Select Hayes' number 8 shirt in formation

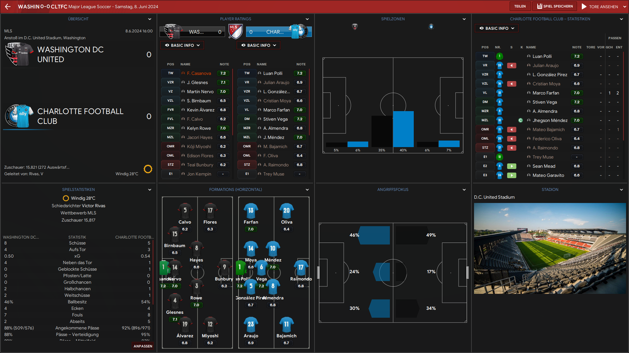pos(197,249)
